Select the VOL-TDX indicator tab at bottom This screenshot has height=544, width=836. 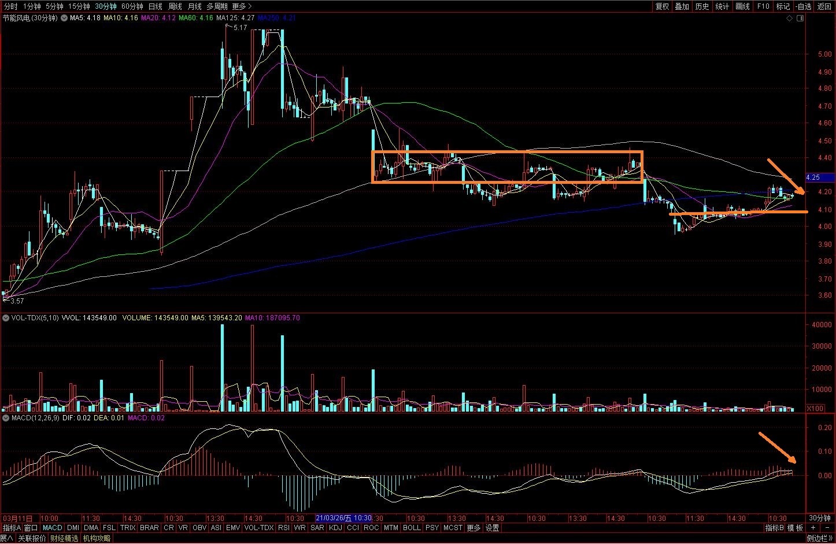259,528
